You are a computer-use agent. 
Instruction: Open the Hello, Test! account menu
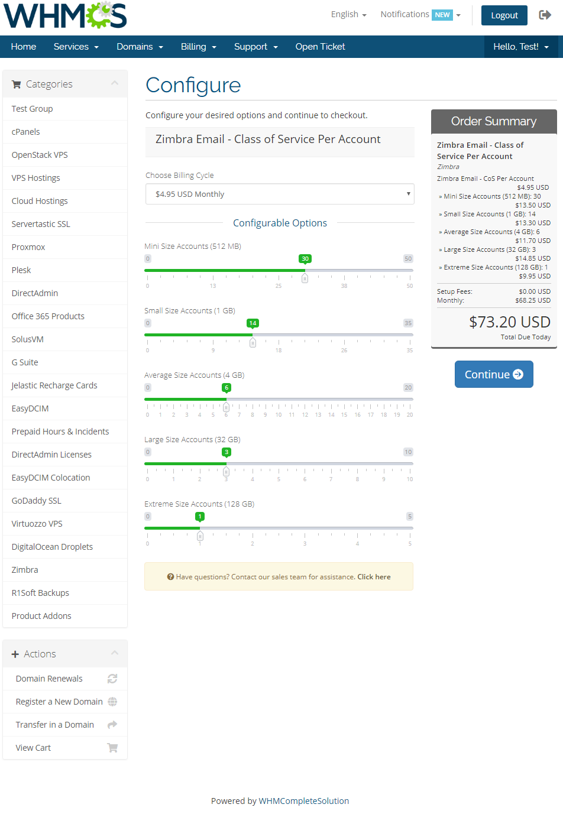521,47
